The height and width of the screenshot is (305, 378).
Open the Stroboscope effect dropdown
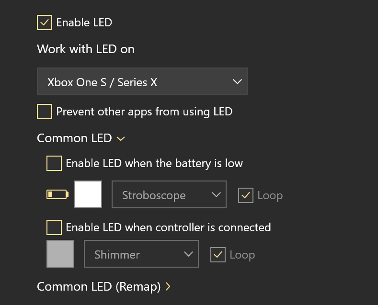pyautogui.click(x=169, y=195)
